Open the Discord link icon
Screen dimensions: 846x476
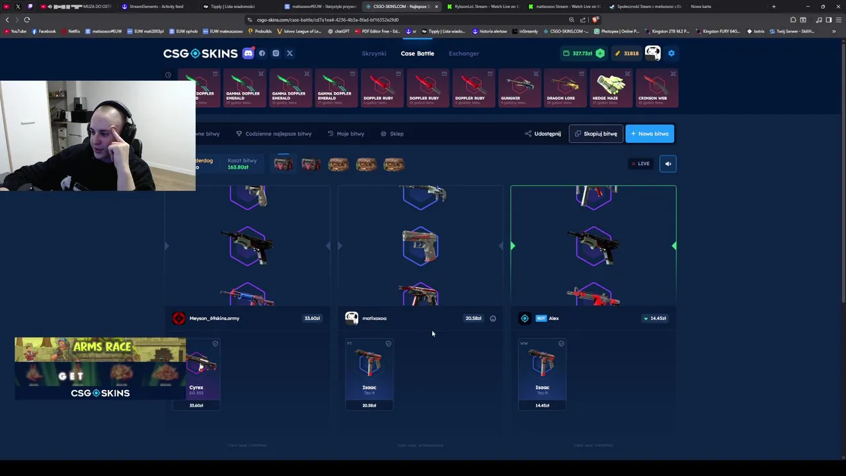tap(248, 54)
